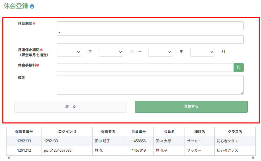The image size is (261, 161).
Task: Open the end year dropdown for 月謝停止期間
Action: pyautogui.click(x=160, y=52)
